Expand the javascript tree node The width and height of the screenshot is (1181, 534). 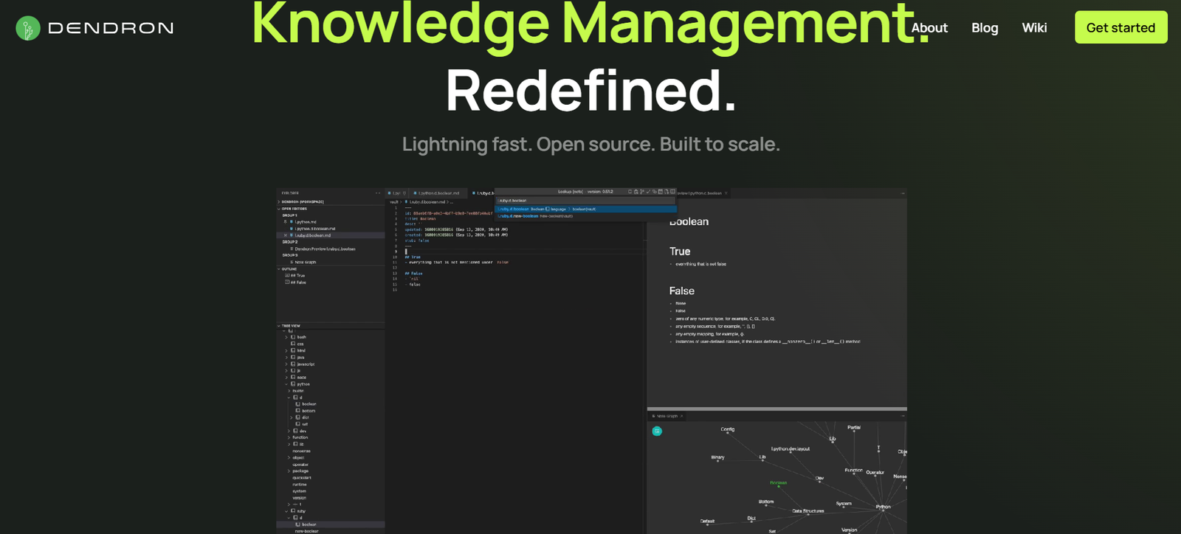point(287,364)
